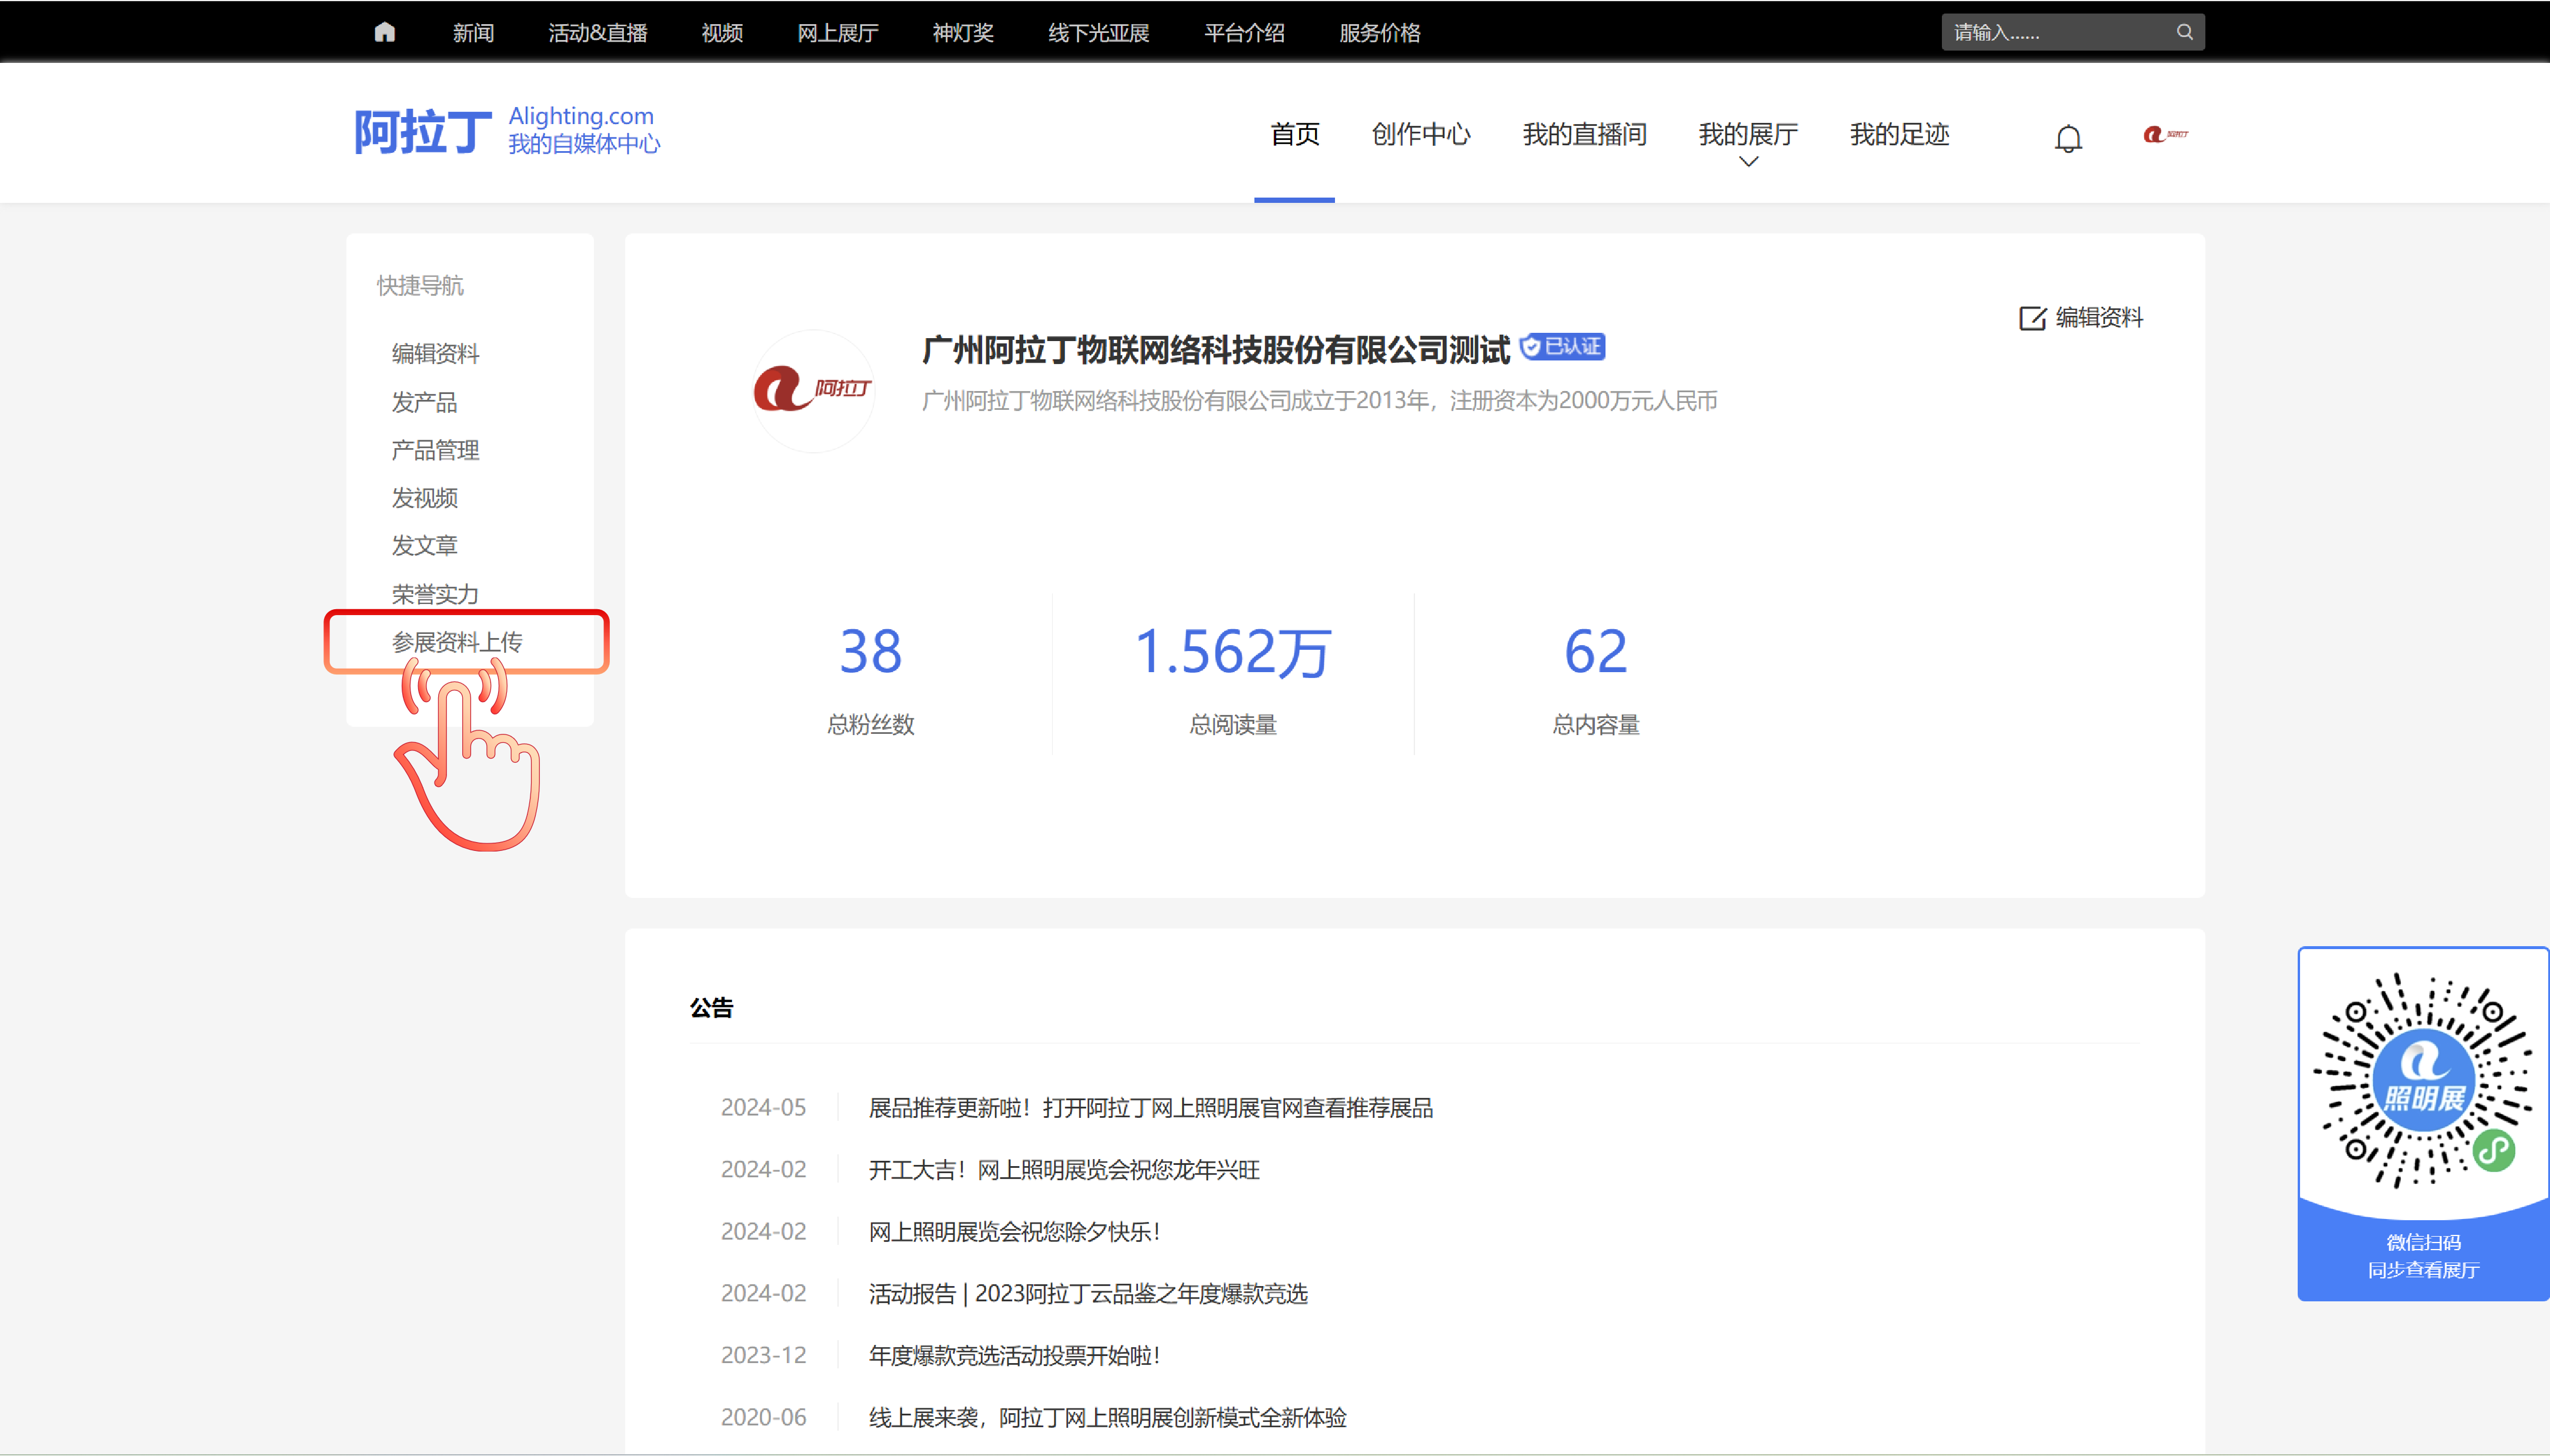2550x1456 pixels.
Task: Open the 网上展厅 top menu
Action: (838, 33)
